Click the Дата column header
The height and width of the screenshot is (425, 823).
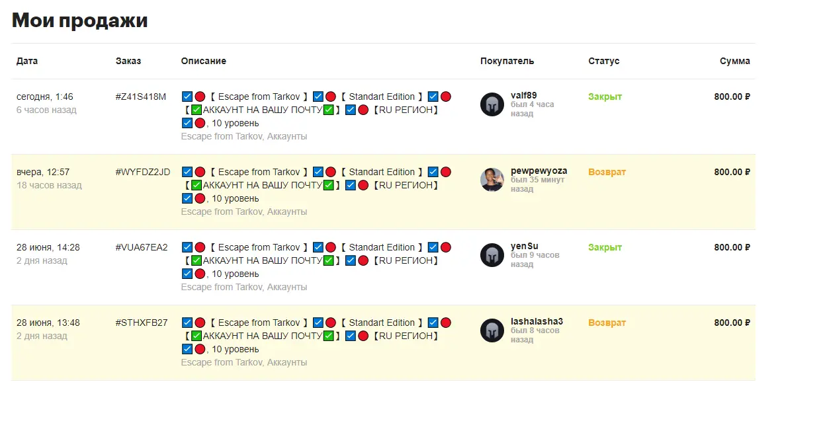pos(27,61)
